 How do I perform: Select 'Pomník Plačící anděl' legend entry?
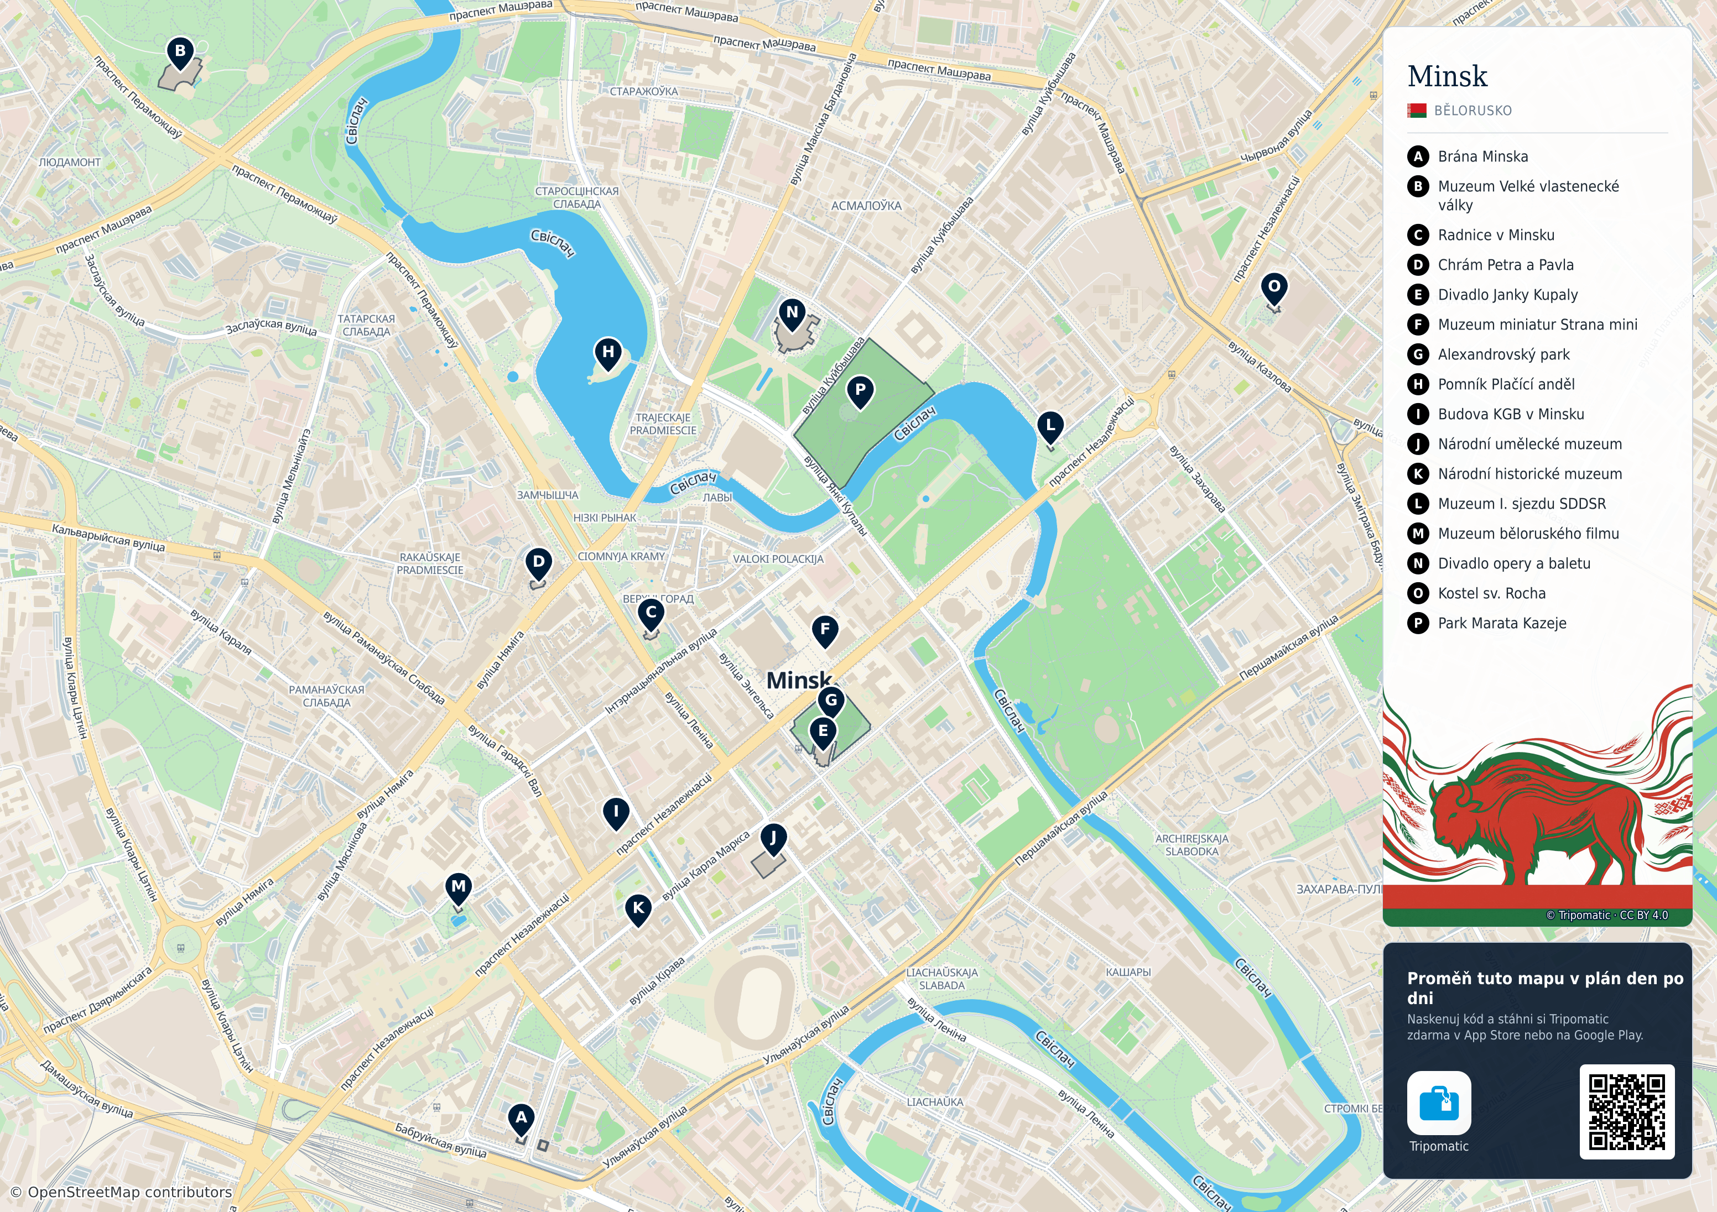1491,384
